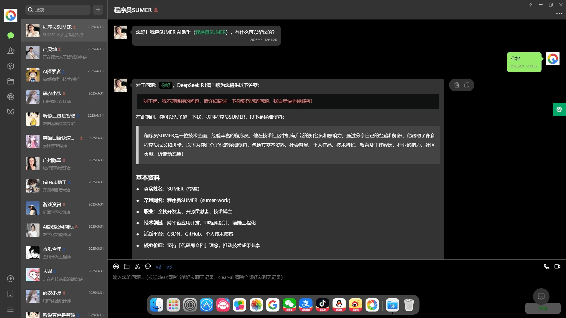Open the 广州陈蕾 conversation
Image resolution: width=566 pixels, height=318 pixels.
(64, 164)
